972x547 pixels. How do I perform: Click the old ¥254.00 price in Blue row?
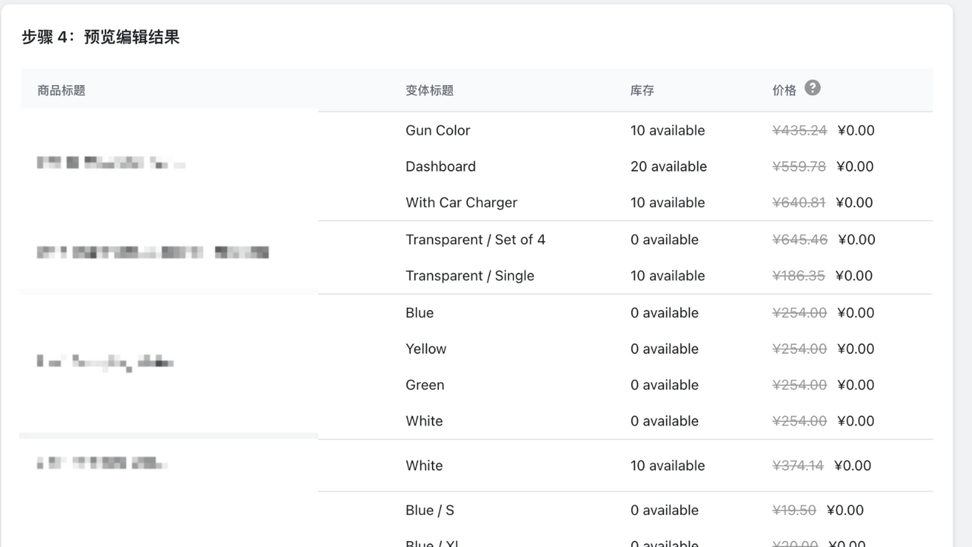coord(800,313)
